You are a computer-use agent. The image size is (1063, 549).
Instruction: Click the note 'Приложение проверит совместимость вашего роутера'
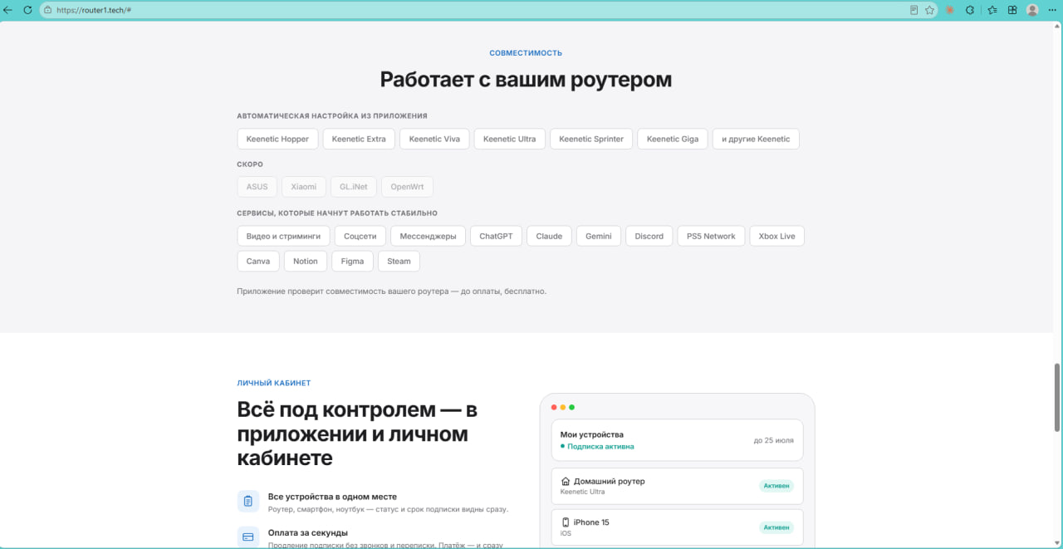point(391,292)
